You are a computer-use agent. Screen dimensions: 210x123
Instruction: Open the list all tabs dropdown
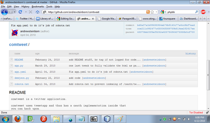[x=208, y=19]
